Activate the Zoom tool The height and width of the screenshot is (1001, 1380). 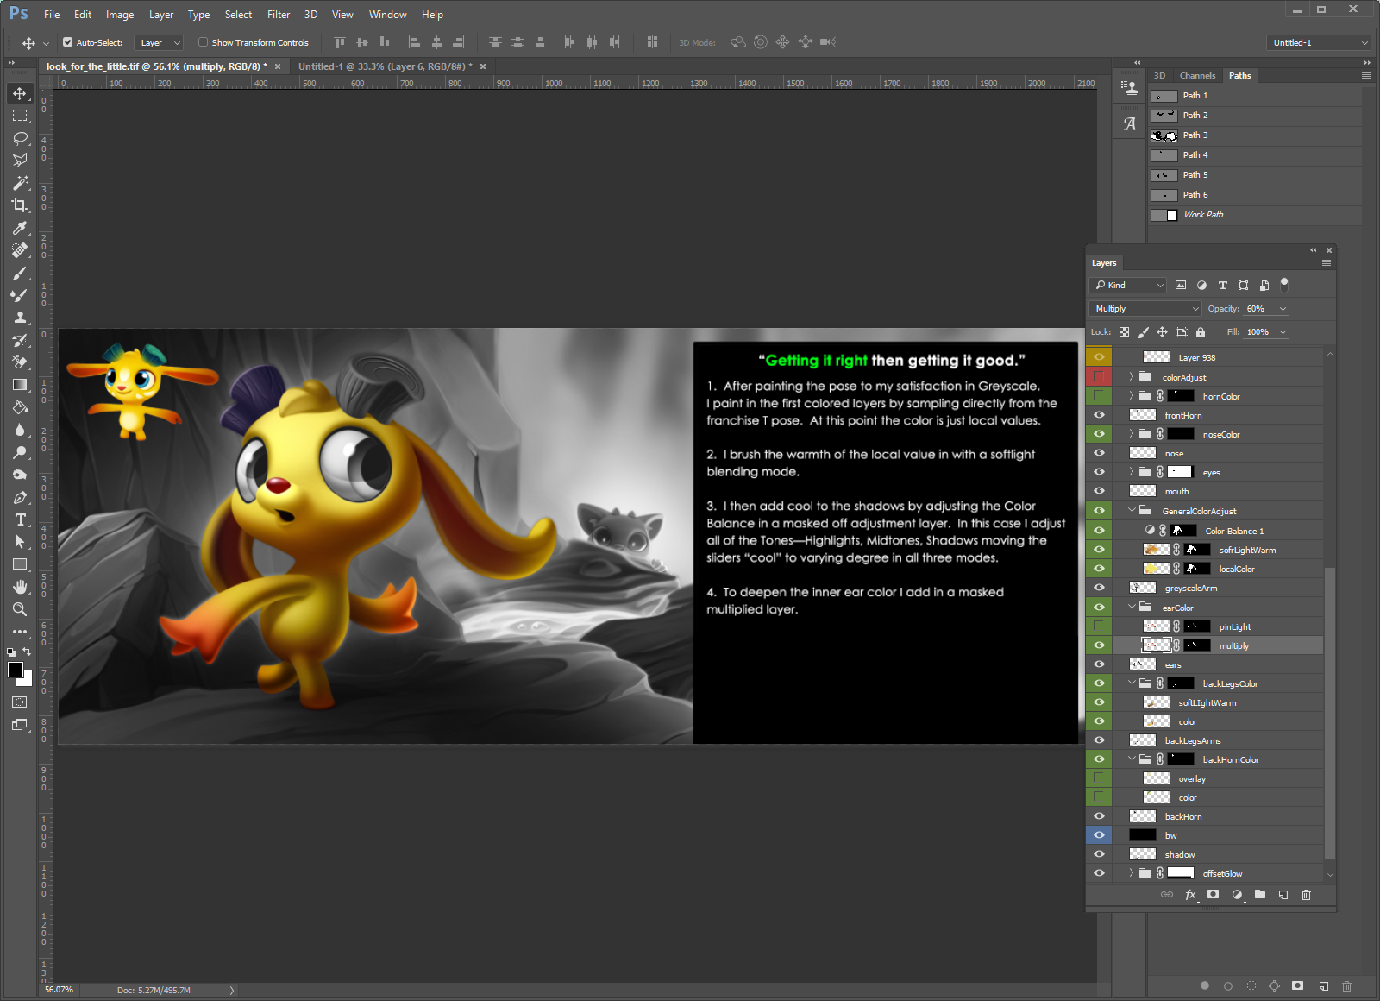point(20,609)
